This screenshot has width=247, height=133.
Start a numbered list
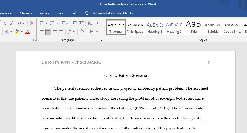point(52,23)
